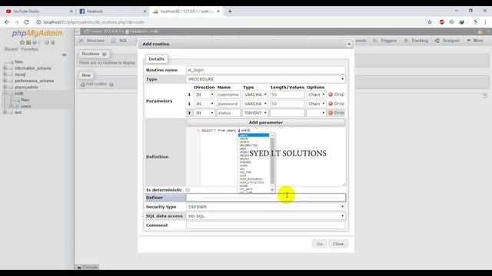Click down arrow of autocomplete scrollbar
The width and height of the screenshot is (492, 276).
[x=272, y=190]
